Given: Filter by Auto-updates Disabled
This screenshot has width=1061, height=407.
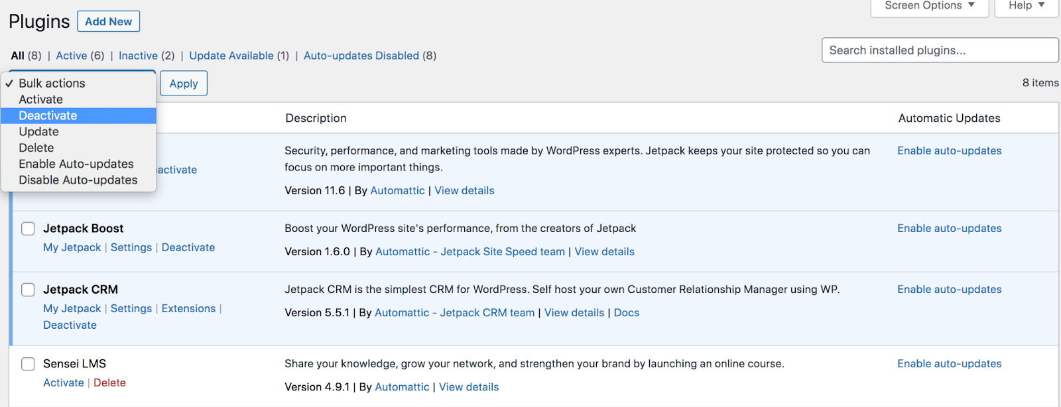Looking at the screenshot, I should tap(361, 56).
